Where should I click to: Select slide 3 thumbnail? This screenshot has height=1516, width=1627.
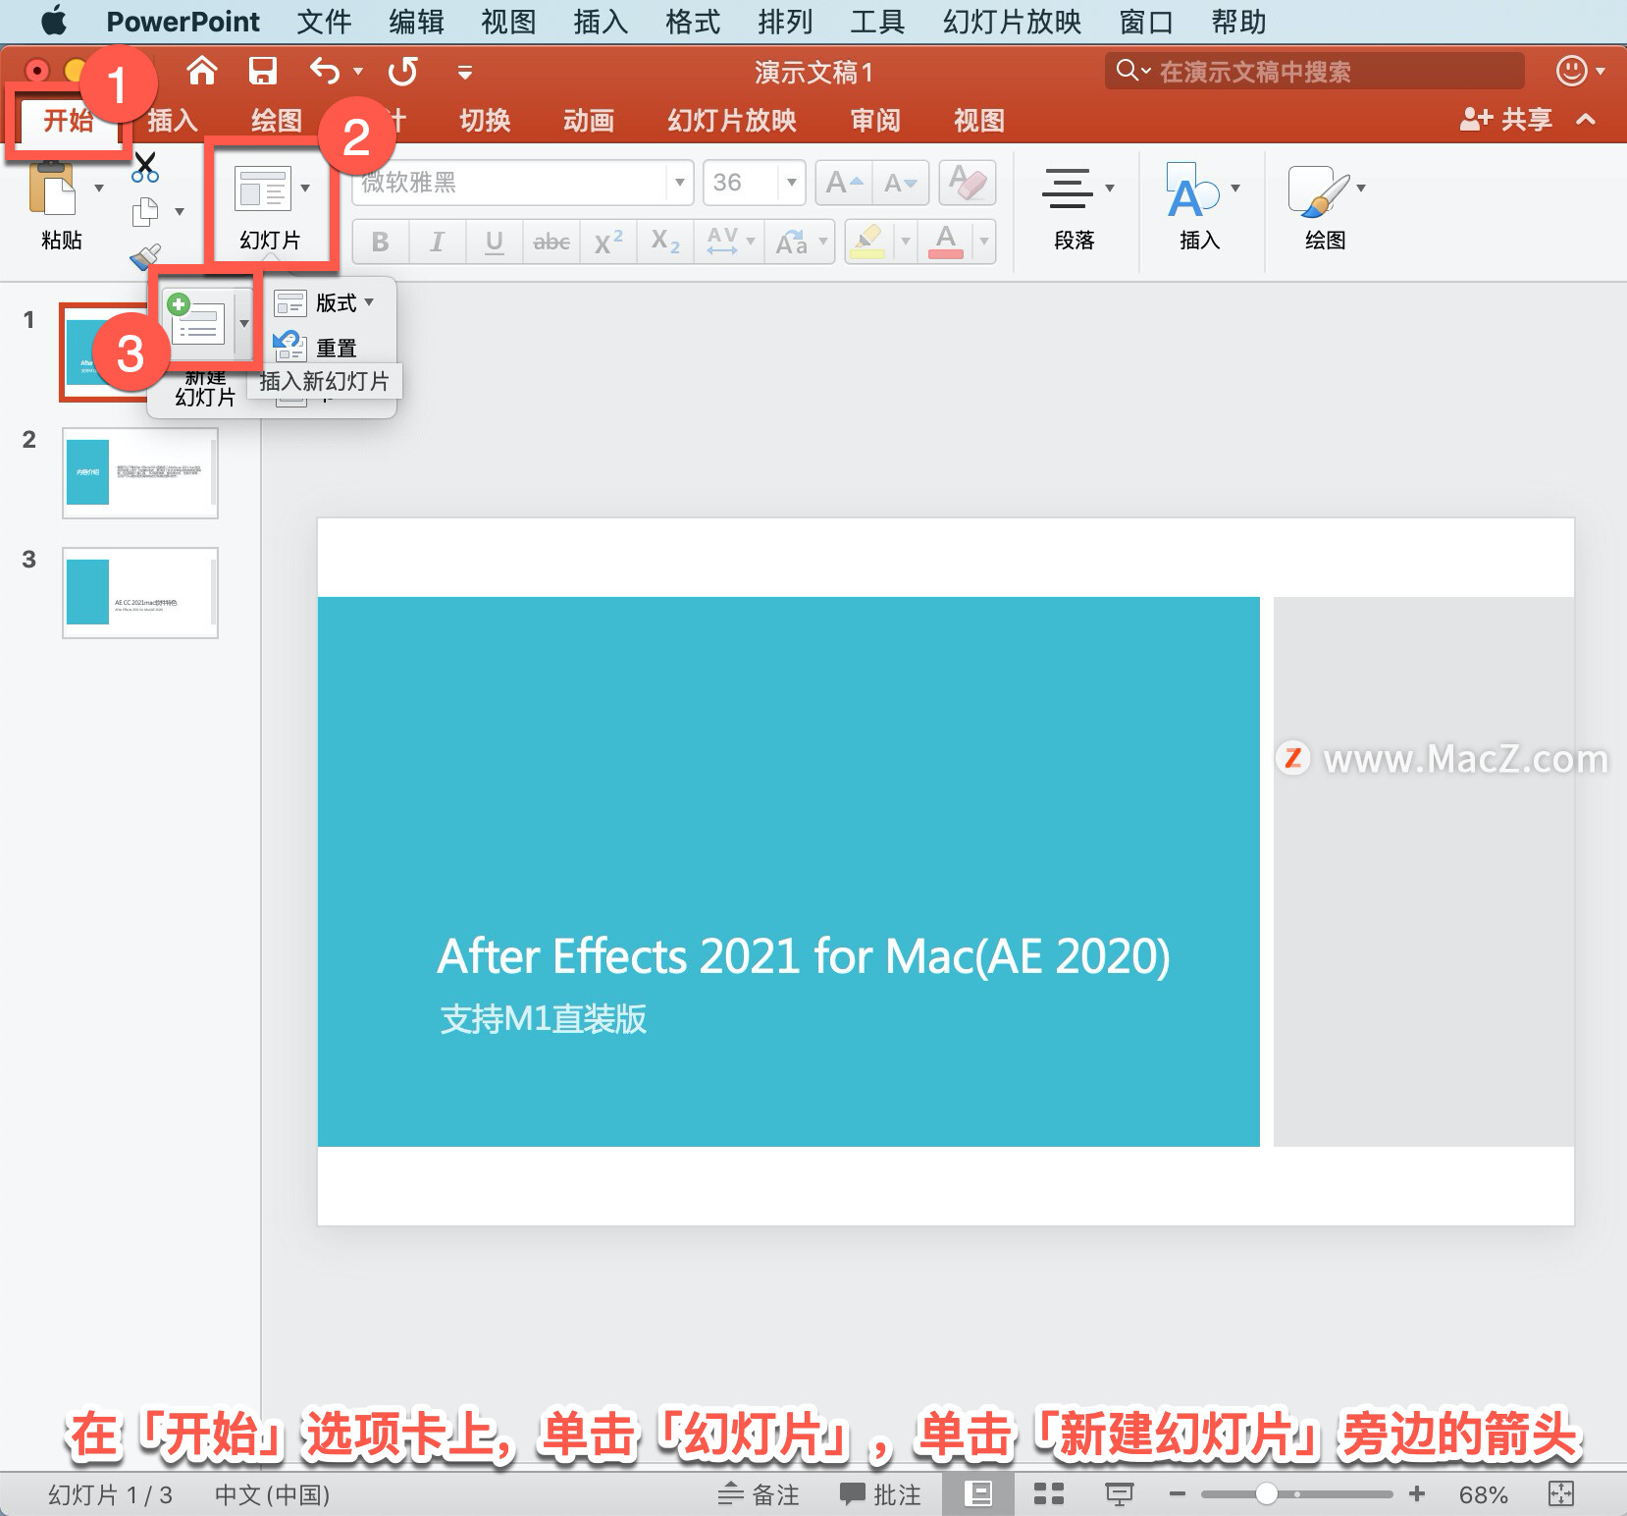click(x=140, y=593)
